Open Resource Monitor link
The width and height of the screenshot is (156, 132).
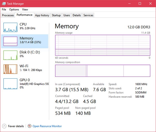pos(47,126)
